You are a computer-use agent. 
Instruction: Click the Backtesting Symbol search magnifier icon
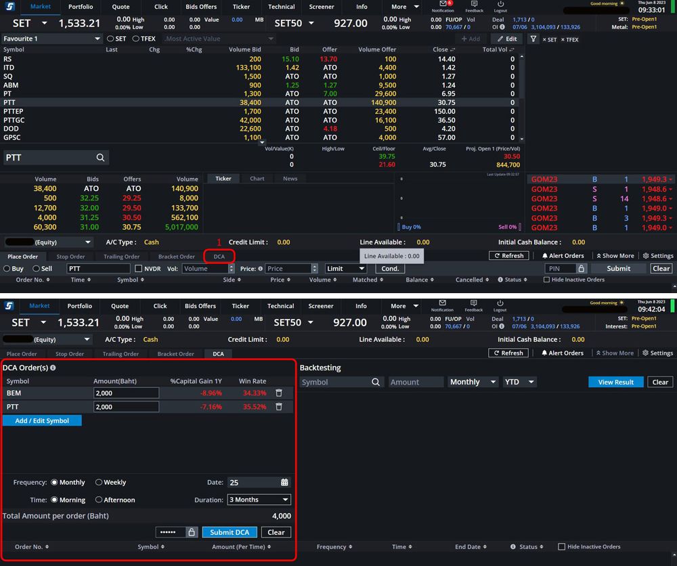tap(376, 382)
